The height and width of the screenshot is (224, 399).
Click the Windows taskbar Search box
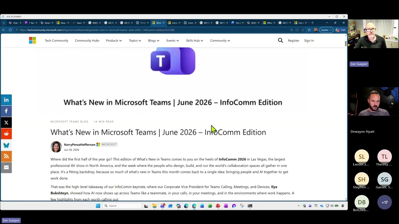pos(123,206)
